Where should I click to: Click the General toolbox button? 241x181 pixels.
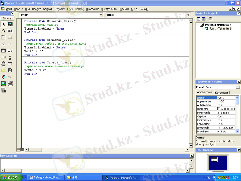coord(7,18)
